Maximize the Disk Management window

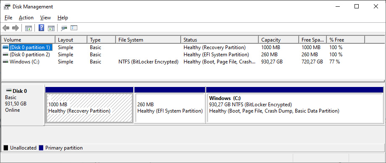coord(357,7)
